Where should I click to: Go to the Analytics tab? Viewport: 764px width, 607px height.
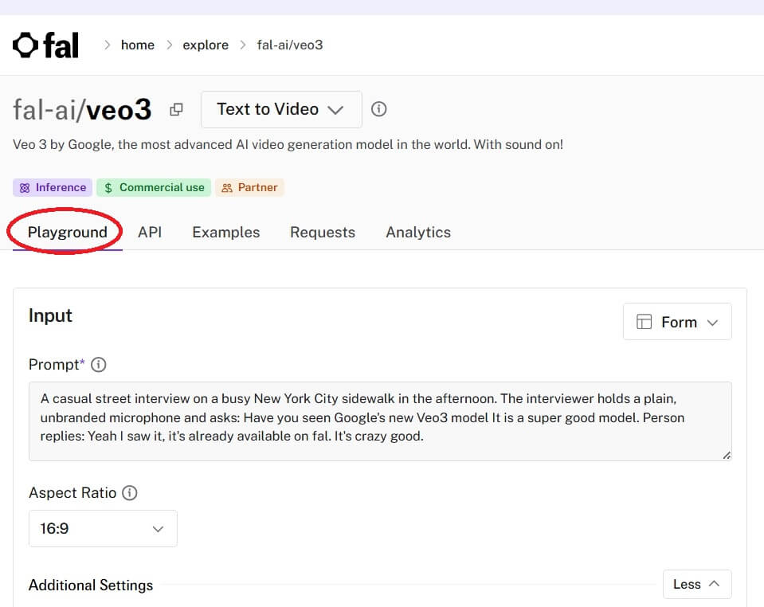pyautogui.click(x=418, y=233)
